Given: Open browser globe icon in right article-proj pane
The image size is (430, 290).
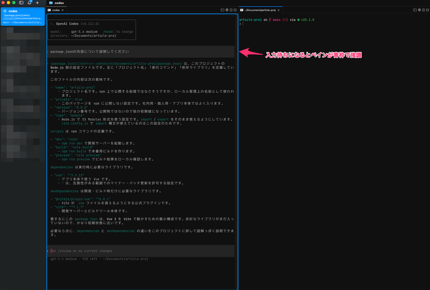Looking at the screenshot, I should pyautogui.click(x=420, y=10).
